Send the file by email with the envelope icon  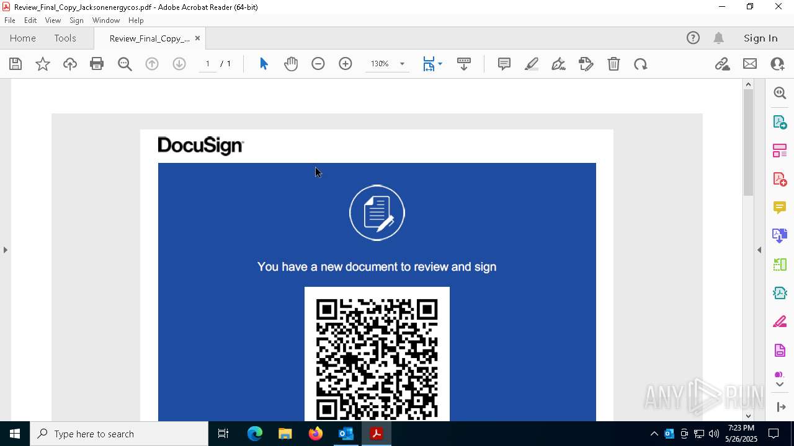click(750, 64)
